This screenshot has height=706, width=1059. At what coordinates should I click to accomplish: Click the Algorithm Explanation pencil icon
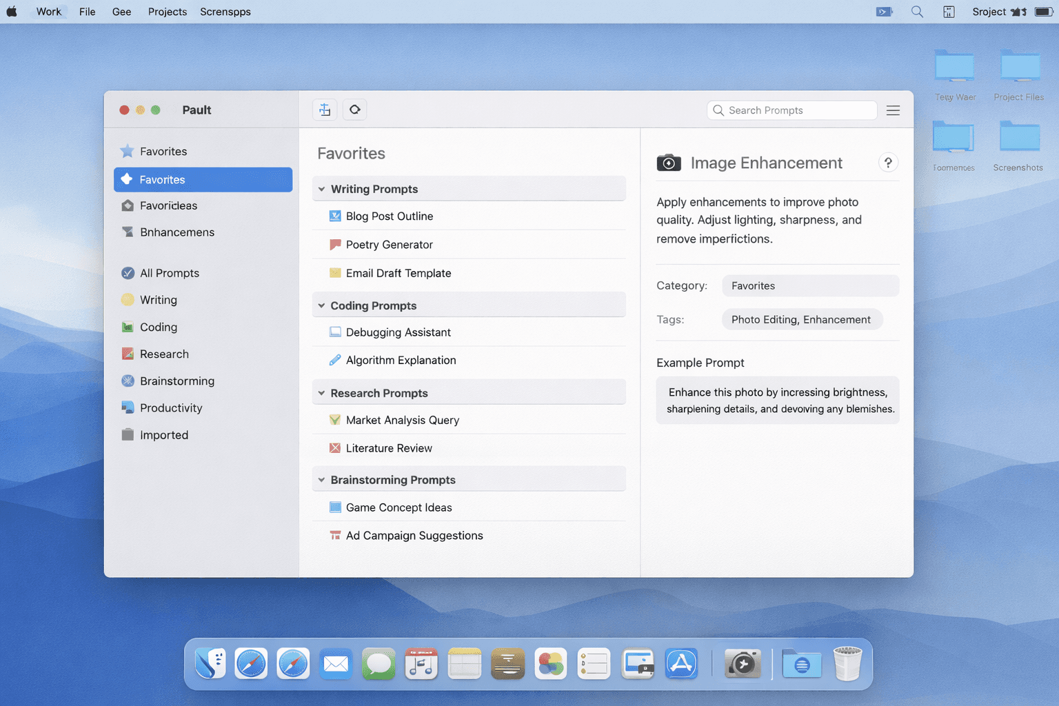(x=335, y=360)
